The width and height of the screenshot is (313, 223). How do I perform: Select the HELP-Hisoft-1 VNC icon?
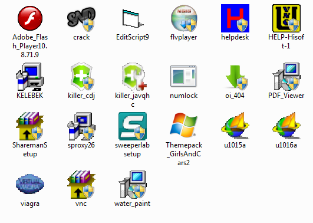point(286,18)
